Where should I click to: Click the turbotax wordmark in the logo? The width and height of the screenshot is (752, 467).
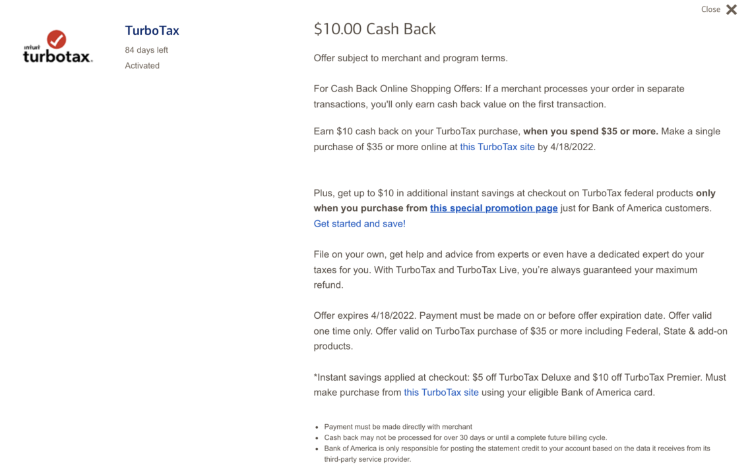[57, 57]
